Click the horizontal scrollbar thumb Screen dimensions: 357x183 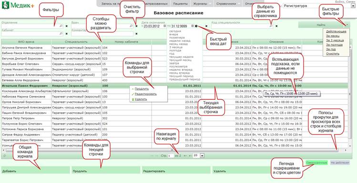tap(172, 150)
